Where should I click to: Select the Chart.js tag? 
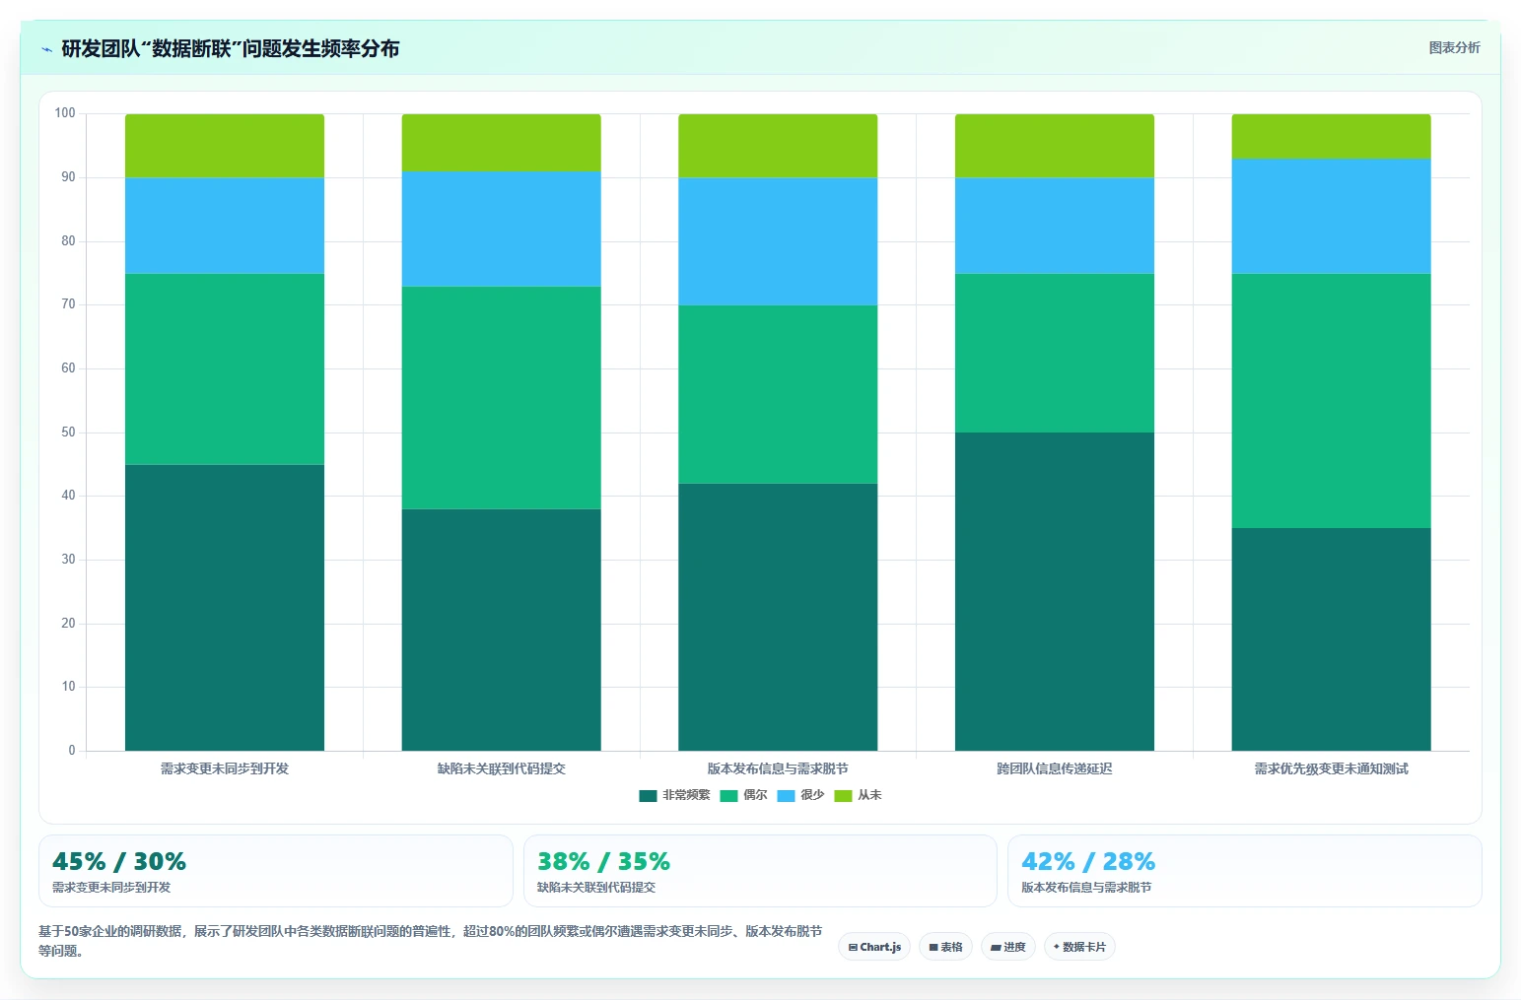tap(874, 947)
